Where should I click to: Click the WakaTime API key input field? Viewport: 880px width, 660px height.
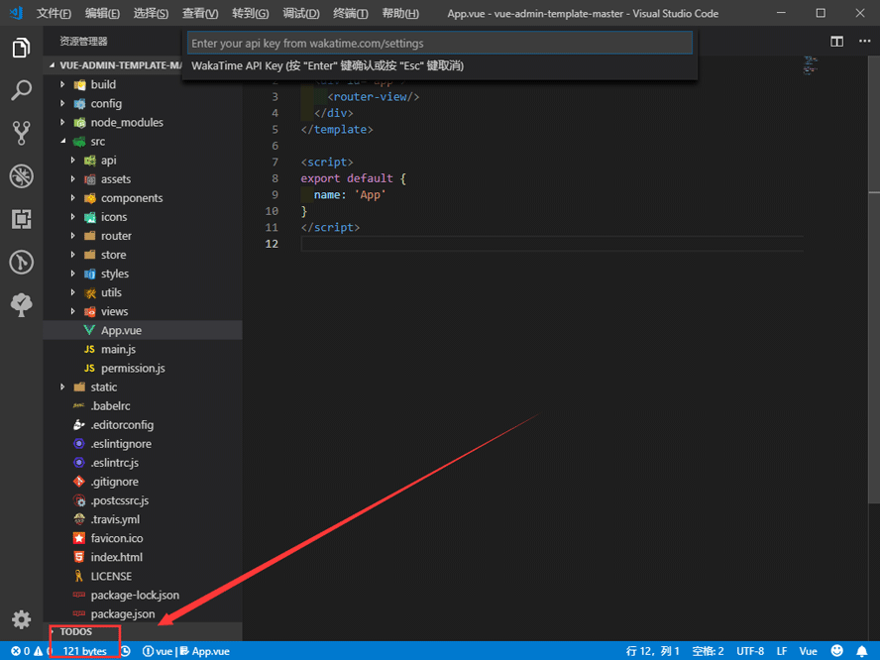(x=439, y=44)
